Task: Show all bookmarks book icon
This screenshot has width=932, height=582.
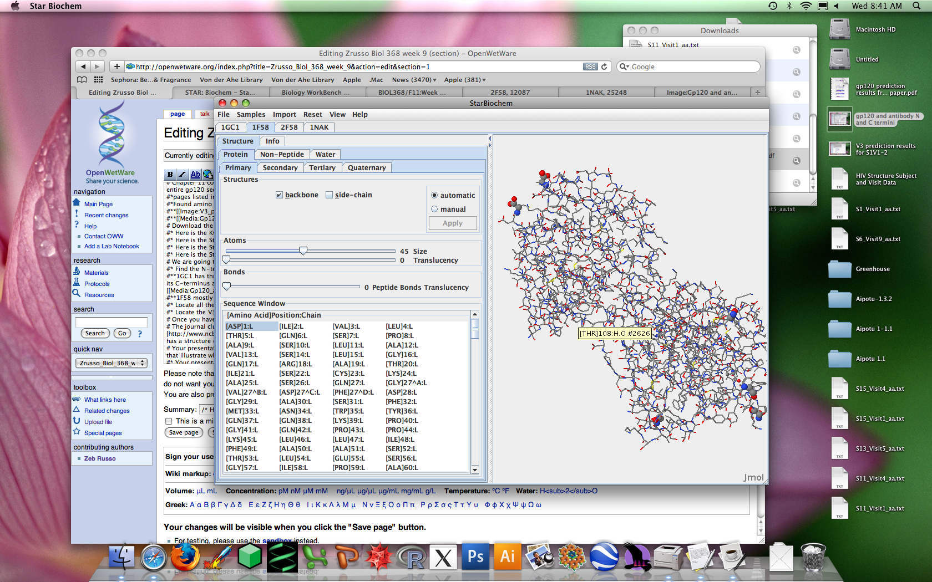Action: (82, 80)
